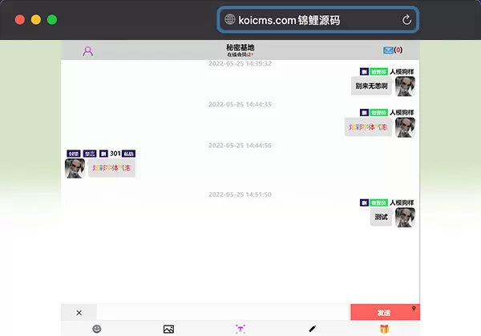The width and height of the screenshot is (481, 336).
Task: Click the pin icon on send button
Action: [x=414, y=309]
